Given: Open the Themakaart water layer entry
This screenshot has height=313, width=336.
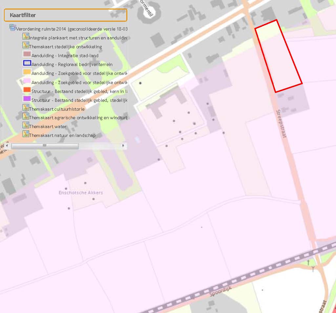Looking at the screenshot, I should coord(48,126).
